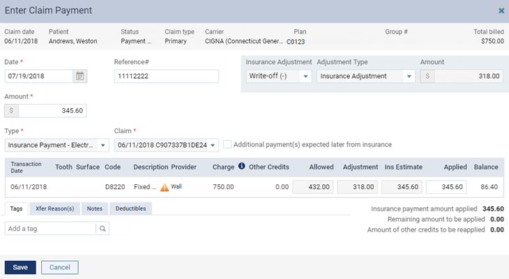Click the tag search magnifier icon

[x=102, y=229]
